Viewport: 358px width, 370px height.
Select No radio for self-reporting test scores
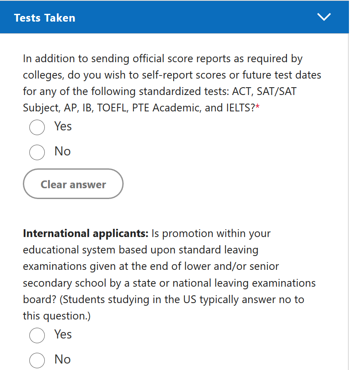click(37, 152)
